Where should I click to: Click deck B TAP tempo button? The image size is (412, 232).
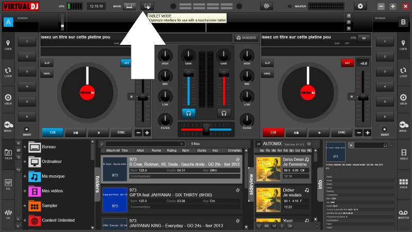pyautogui.click(x=364, y=38)
